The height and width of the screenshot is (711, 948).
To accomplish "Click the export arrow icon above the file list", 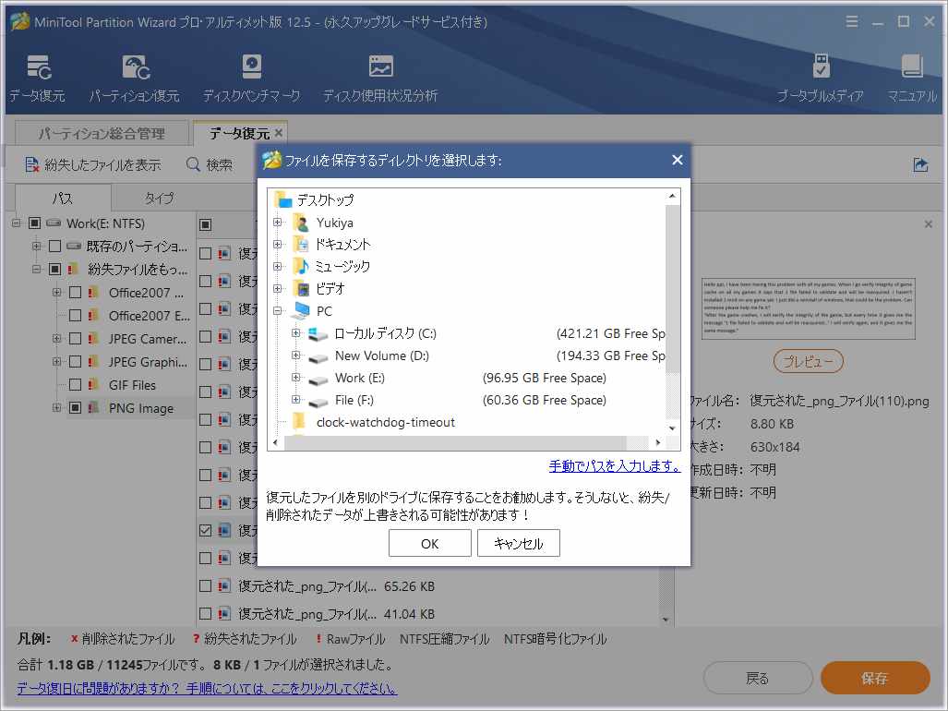I will click(920, 163).
